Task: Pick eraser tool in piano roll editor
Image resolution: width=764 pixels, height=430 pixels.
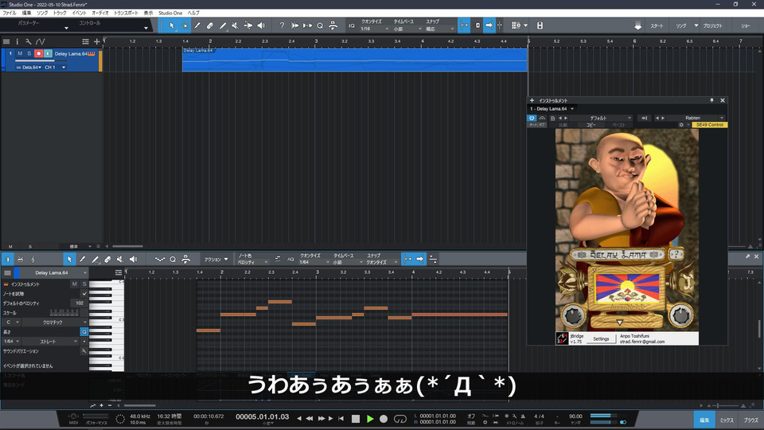Action: pos(107,260)
